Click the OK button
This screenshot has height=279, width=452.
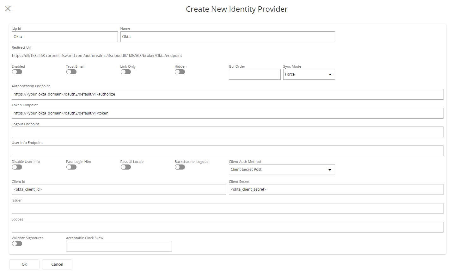click(x=24, y=264)
